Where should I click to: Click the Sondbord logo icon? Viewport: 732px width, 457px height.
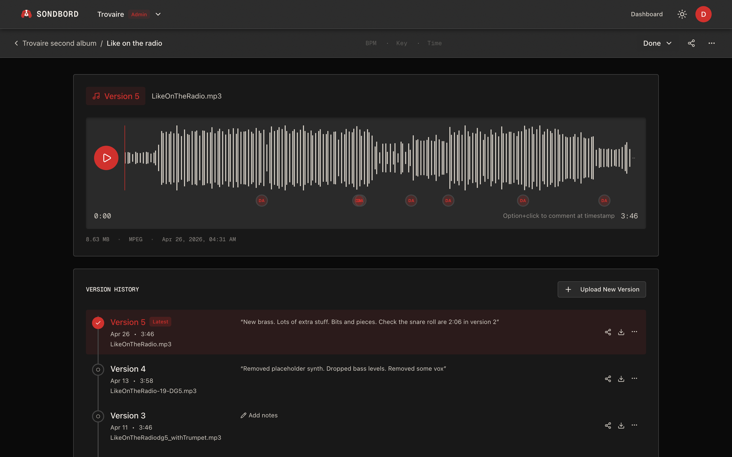[26, 14]
